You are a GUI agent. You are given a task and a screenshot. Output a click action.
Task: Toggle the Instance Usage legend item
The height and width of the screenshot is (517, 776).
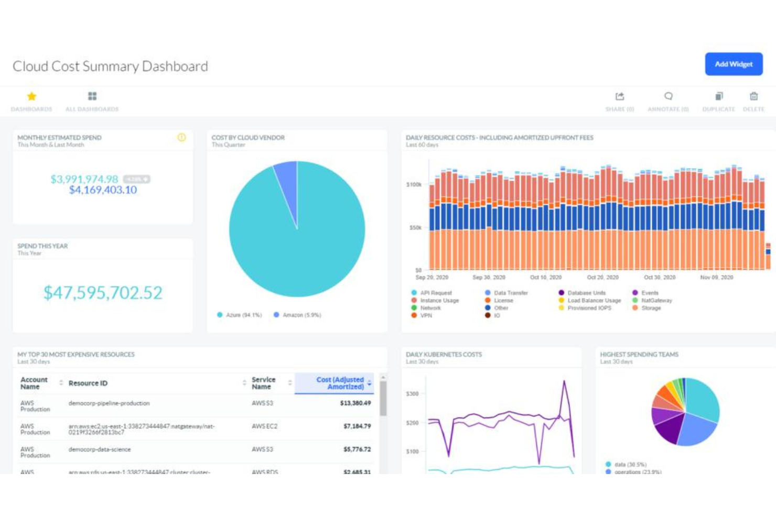click(x=440, y=300)
